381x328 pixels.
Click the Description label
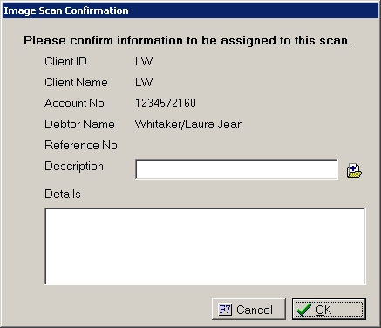click(x=74, y=167)
